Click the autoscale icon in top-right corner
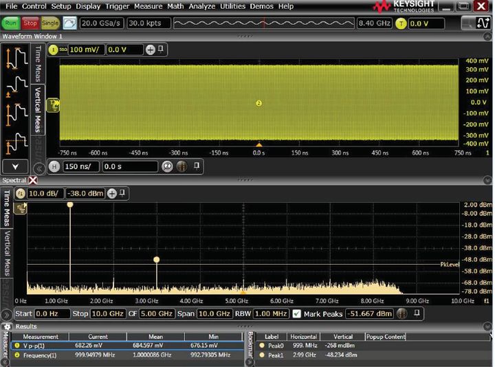This screenshot has height=367, width=495. coord(482,23)
